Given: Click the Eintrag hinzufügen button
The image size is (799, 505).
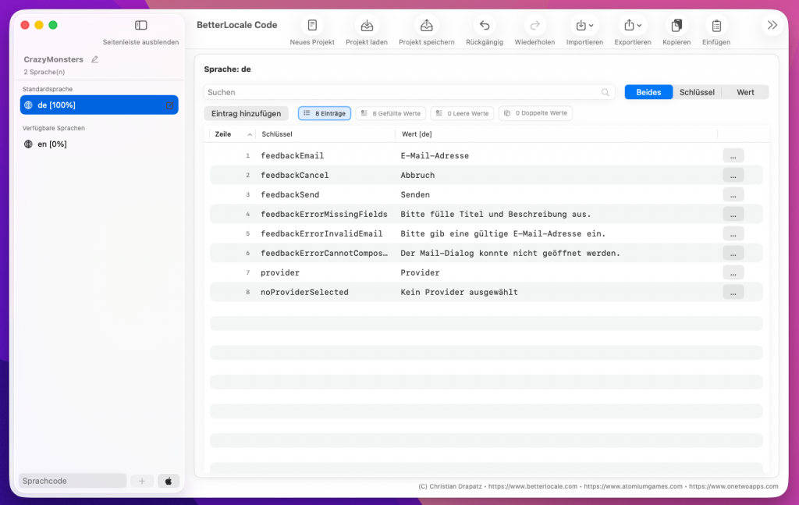Looking at the screenshot, I should point(247,113).
